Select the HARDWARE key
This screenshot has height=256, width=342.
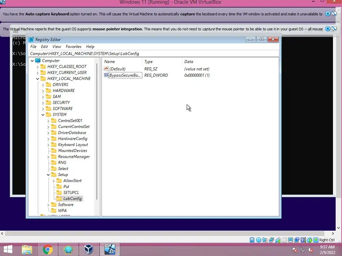pyautogui.click(x=63, y=91)
